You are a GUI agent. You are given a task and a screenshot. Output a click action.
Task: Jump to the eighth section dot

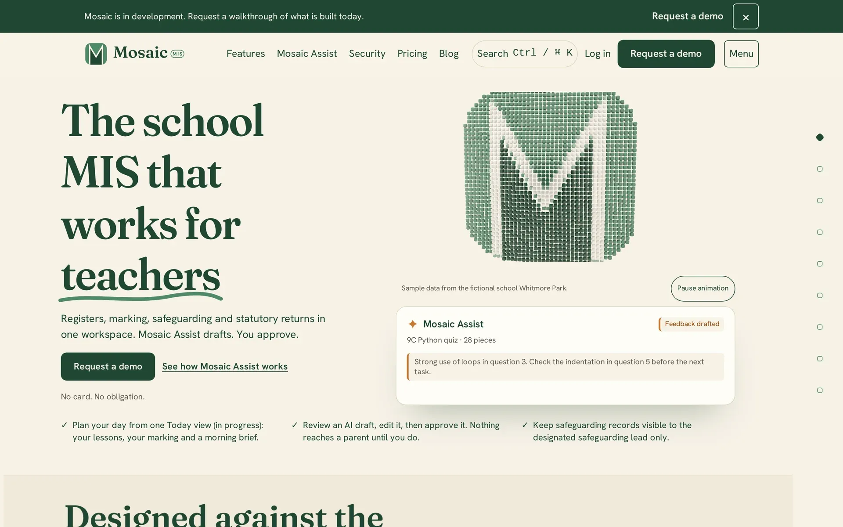coord(820,359)
